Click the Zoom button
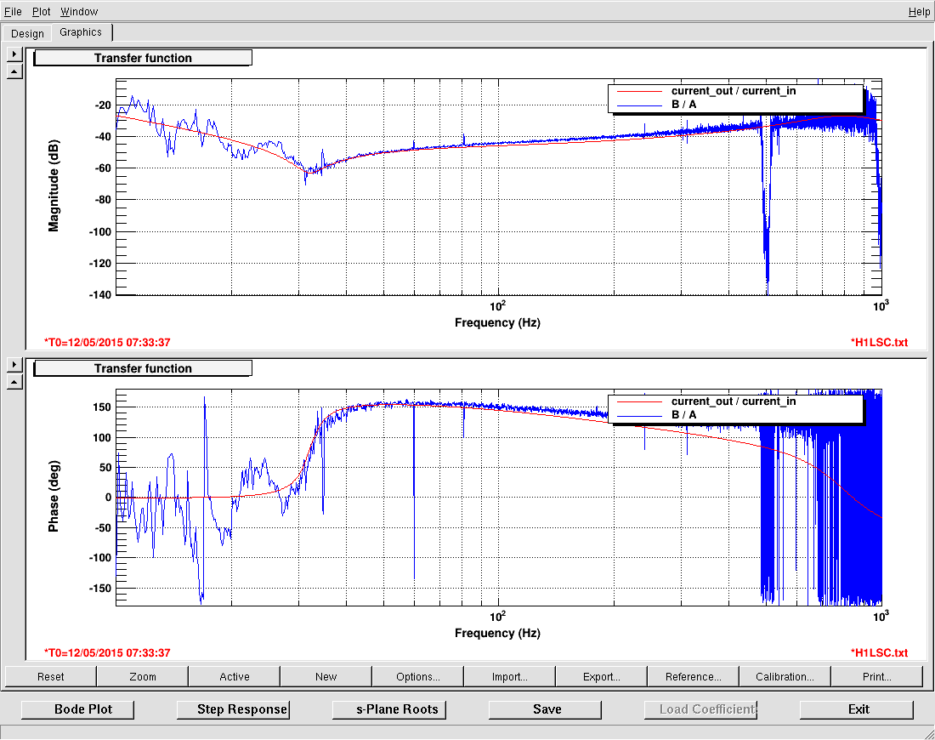Image resolution: width=935 pixels, height=740 pixels. coord(143,677)
